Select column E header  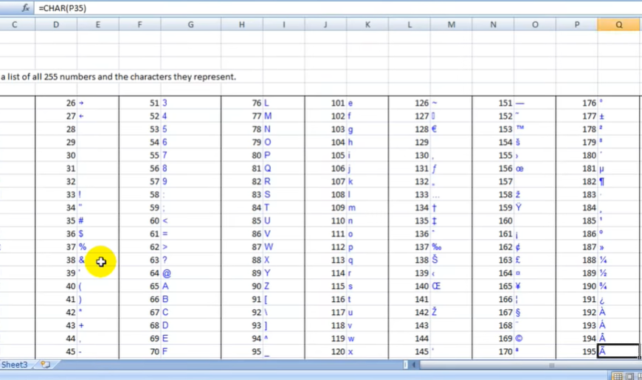click(98, 24)
